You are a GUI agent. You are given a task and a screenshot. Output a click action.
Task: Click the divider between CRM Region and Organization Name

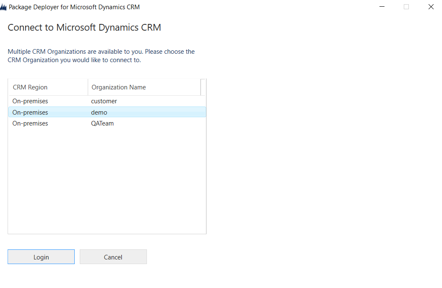[88, 87]
